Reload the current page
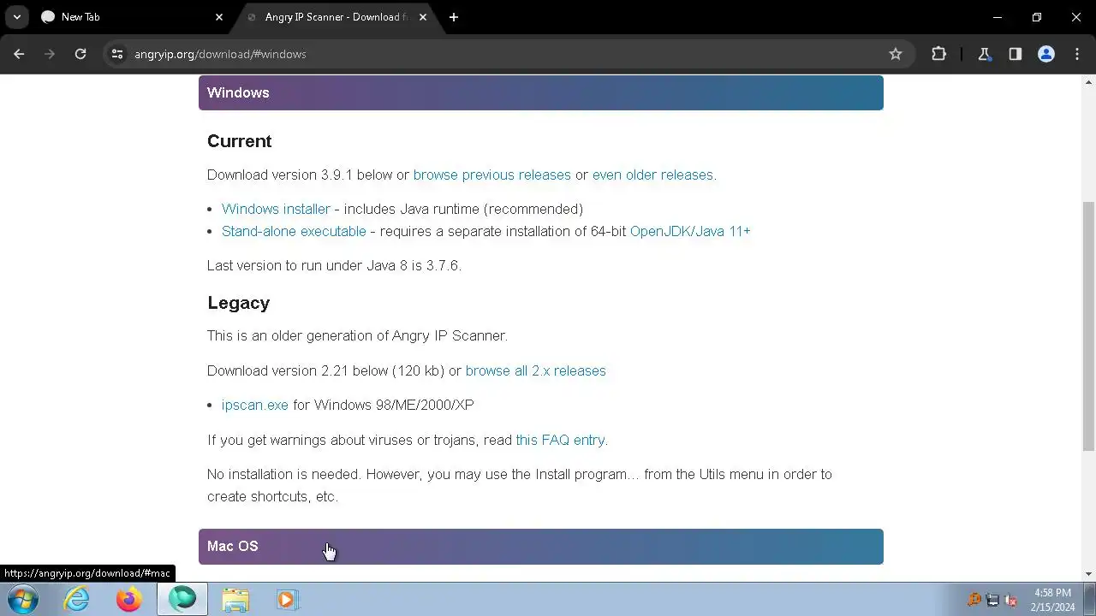This screenshot has width=1096, height=616. tap(80, 54)
